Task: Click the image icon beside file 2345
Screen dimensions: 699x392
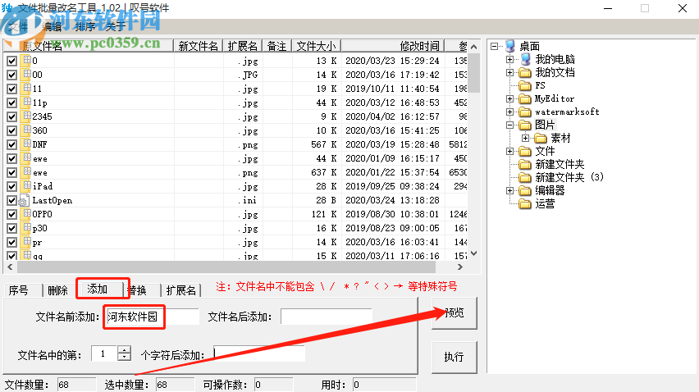Action: tap(26, 116)
